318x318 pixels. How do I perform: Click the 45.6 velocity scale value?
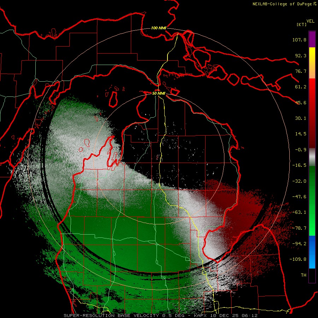301,102
